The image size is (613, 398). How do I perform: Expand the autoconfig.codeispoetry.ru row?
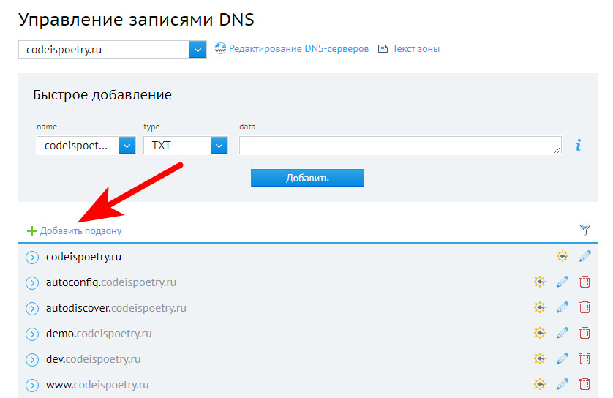click(x=32, y=282)
